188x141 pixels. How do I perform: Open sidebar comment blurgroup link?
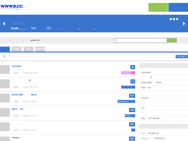point(156,133)
